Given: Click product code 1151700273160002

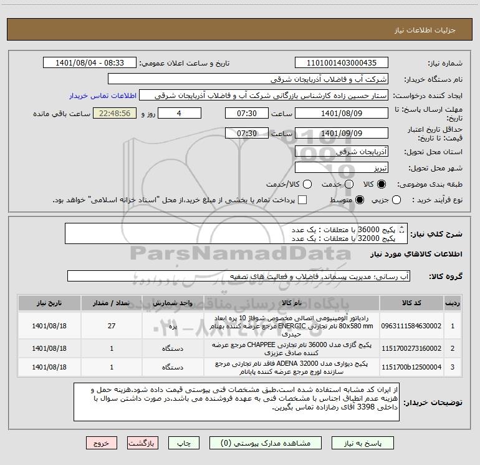Looking at the screenshot, I should (411, 348).
